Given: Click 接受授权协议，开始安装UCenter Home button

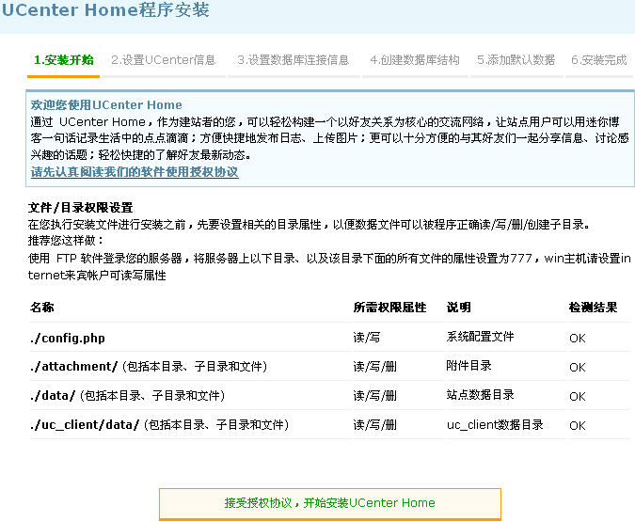Looking at the screenshot, I should click(x=330, y=503).
